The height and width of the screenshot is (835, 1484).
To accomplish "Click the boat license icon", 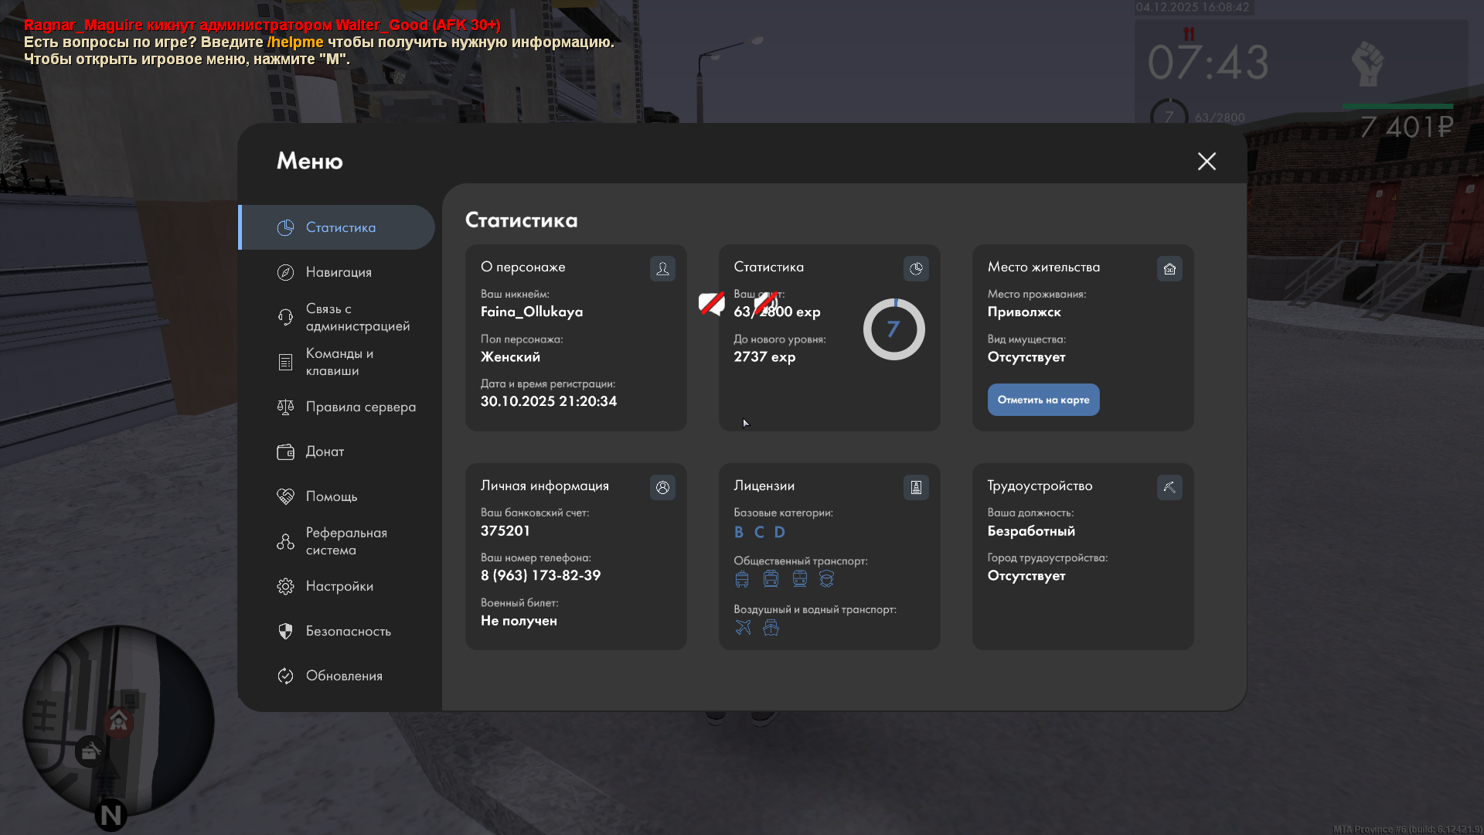I will coord(771,628).
